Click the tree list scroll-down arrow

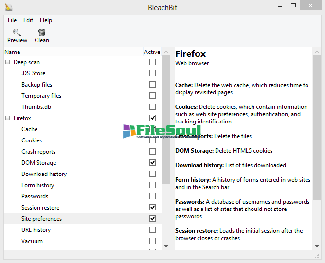tap(166, 246)
